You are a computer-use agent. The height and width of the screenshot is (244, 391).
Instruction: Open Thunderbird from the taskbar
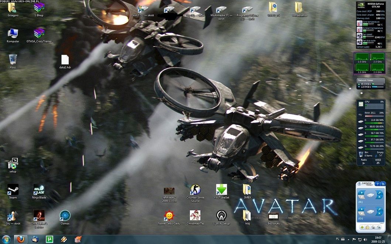(35, 239)
